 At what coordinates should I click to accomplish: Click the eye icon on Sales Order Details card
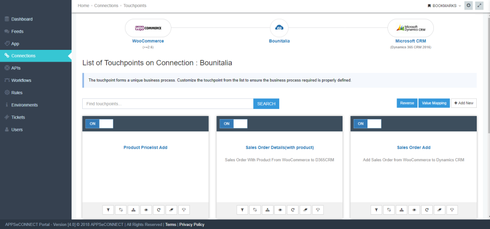[280, 210]
